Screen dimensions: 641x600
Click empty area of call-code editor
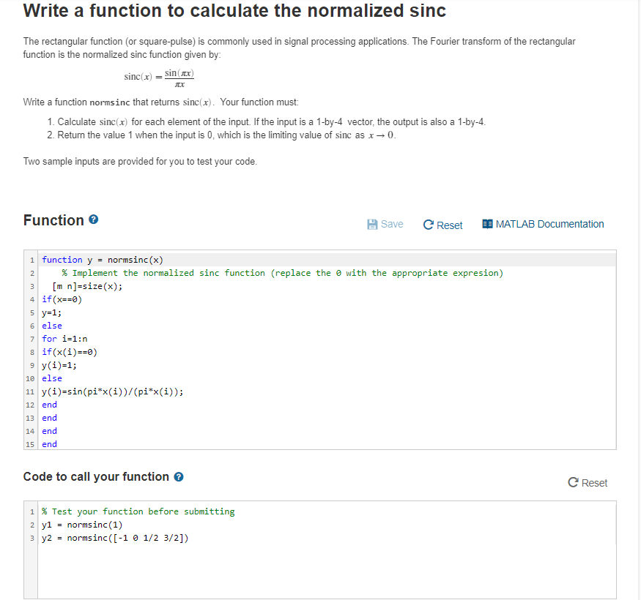tap(327, 571)
